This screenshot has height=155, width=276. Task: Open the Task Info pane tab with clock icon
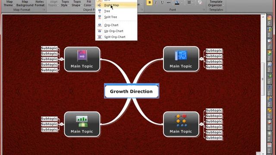pos(269,44)
